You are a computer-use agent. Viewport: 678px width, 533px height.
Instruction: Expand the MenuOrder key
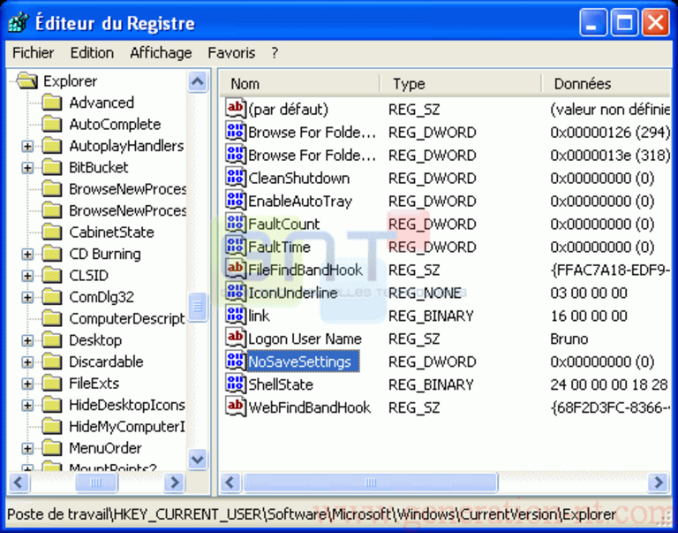[27, 448]
